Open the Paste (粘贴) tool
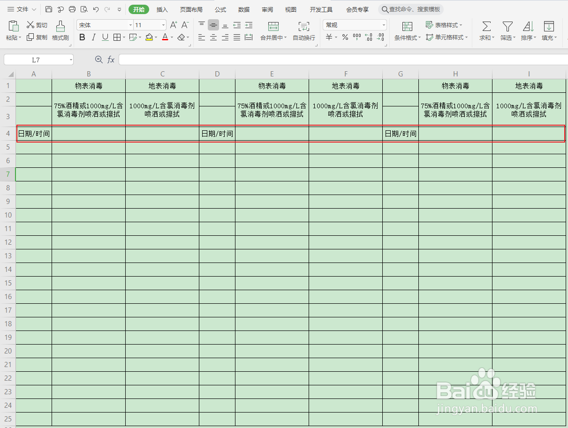The height and width of the screenshot is (428, 568). tap(14, 31)
